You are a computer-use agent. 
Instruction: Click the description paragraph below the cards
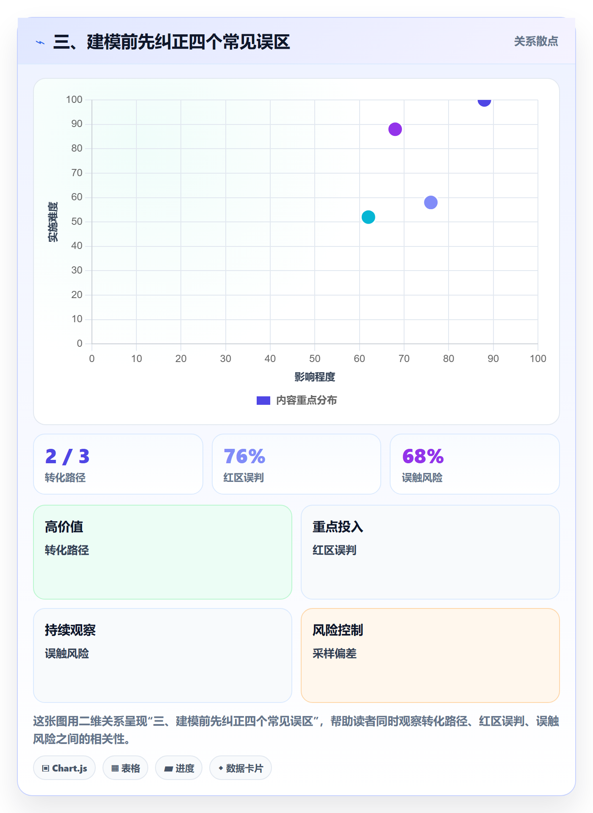296,730
